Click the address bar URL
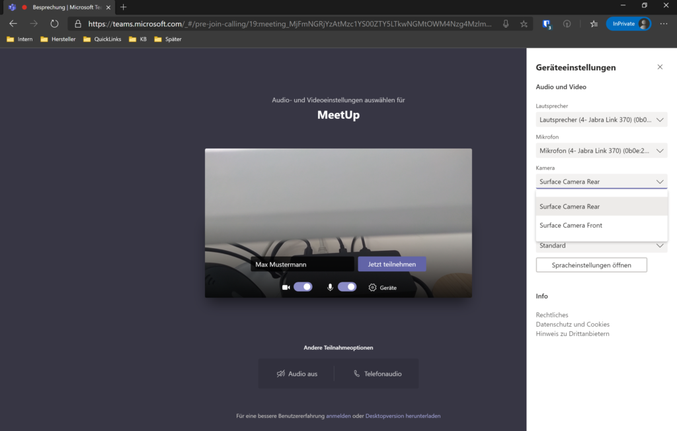The image size is (677, 431). tap(290, 24)
